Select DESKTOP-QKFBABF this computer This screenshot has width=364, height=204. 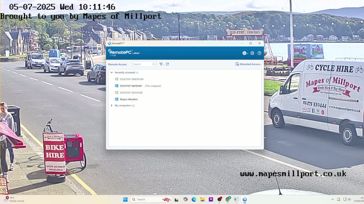click(x=131, y=86)
